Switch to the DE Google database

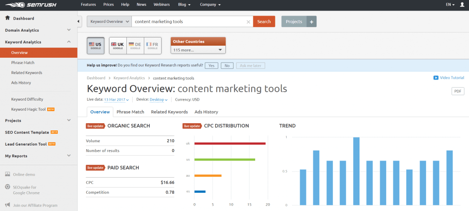[x=135, y=46]
